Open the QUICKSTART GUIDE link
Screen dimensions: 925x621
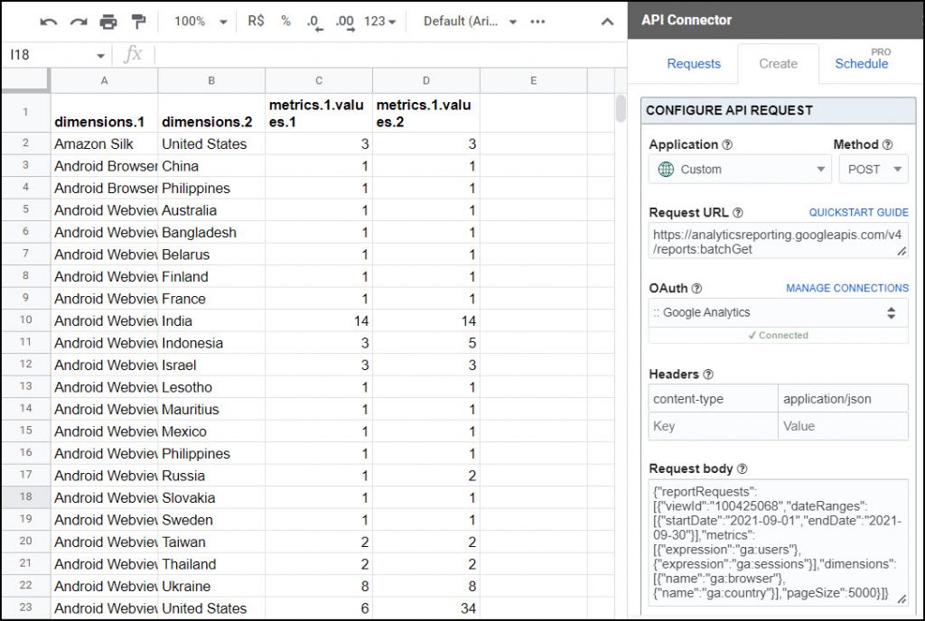point(858,213)
